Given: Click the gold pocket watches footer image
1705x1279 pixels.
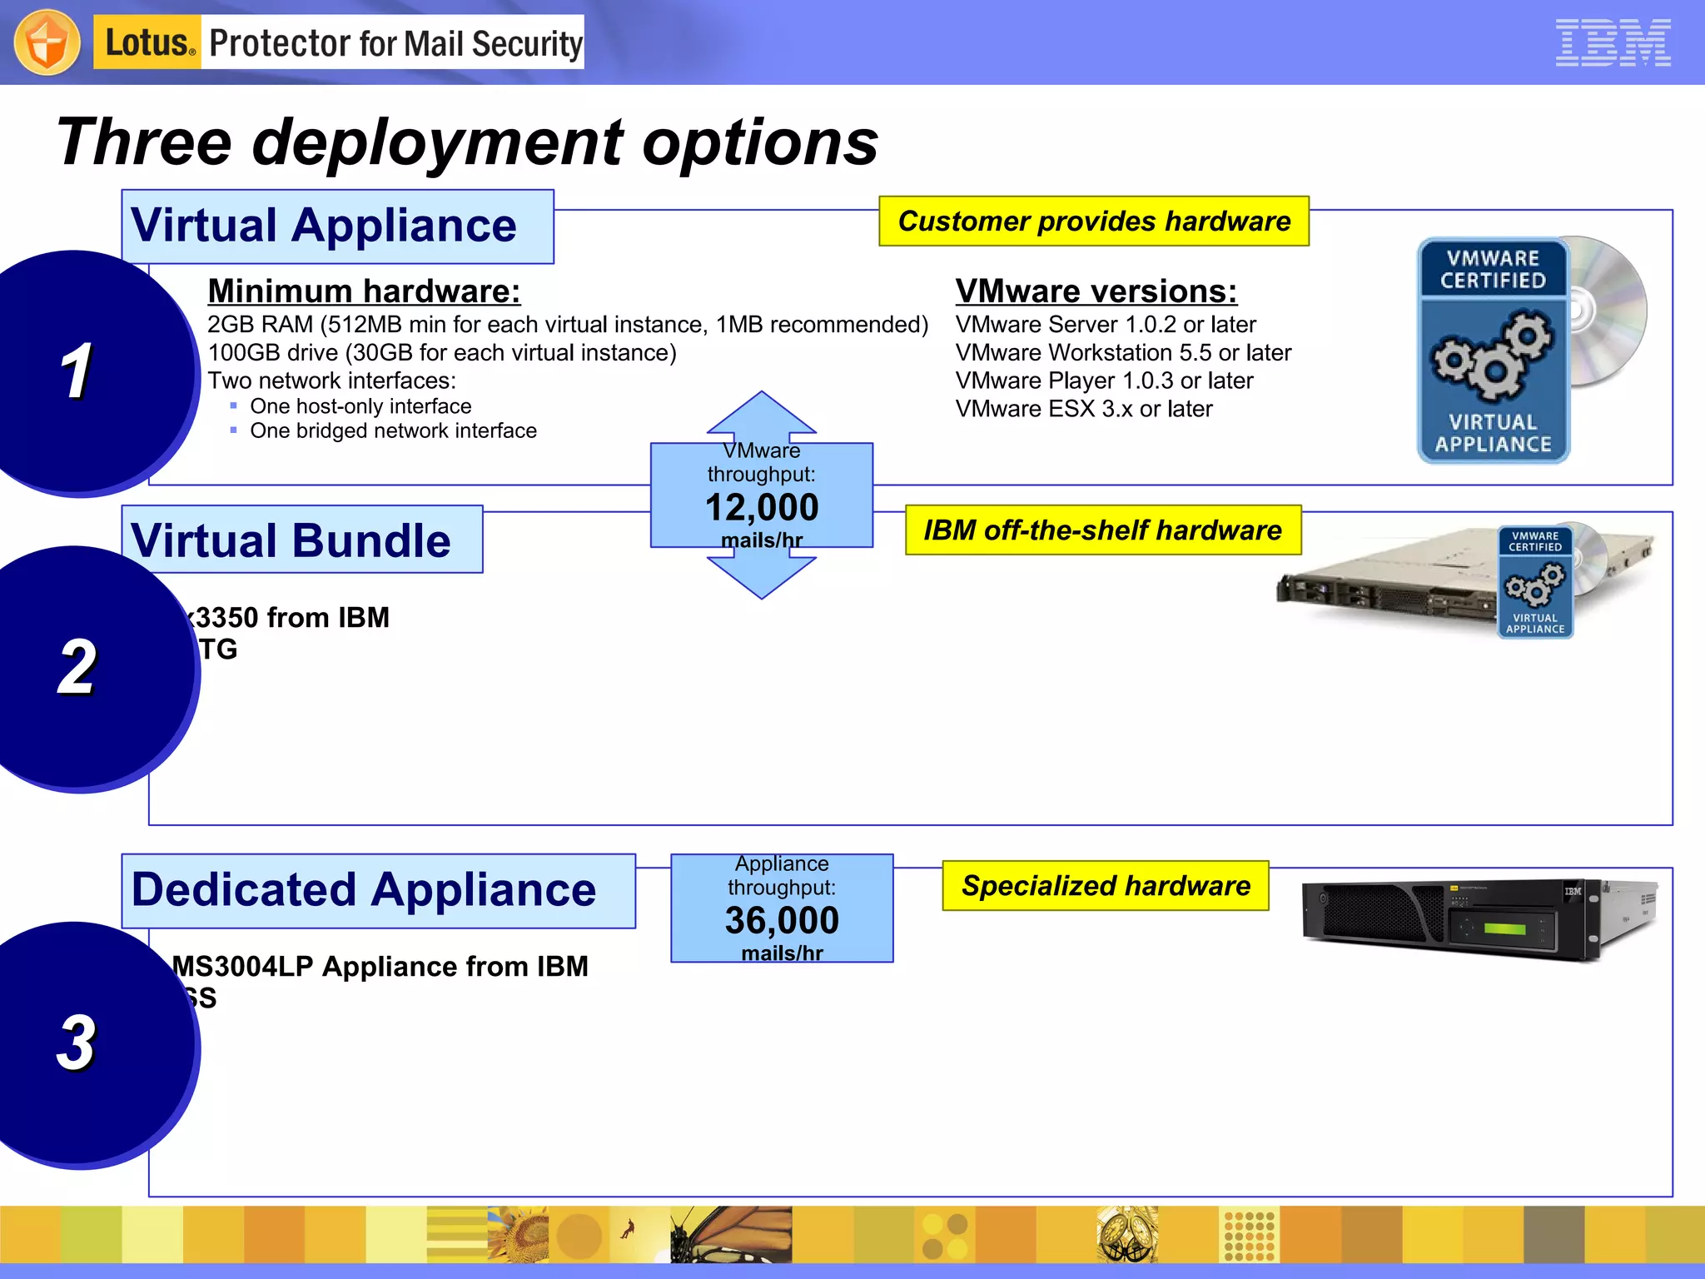Looking at the screenshot, I should (1127, 1234).
